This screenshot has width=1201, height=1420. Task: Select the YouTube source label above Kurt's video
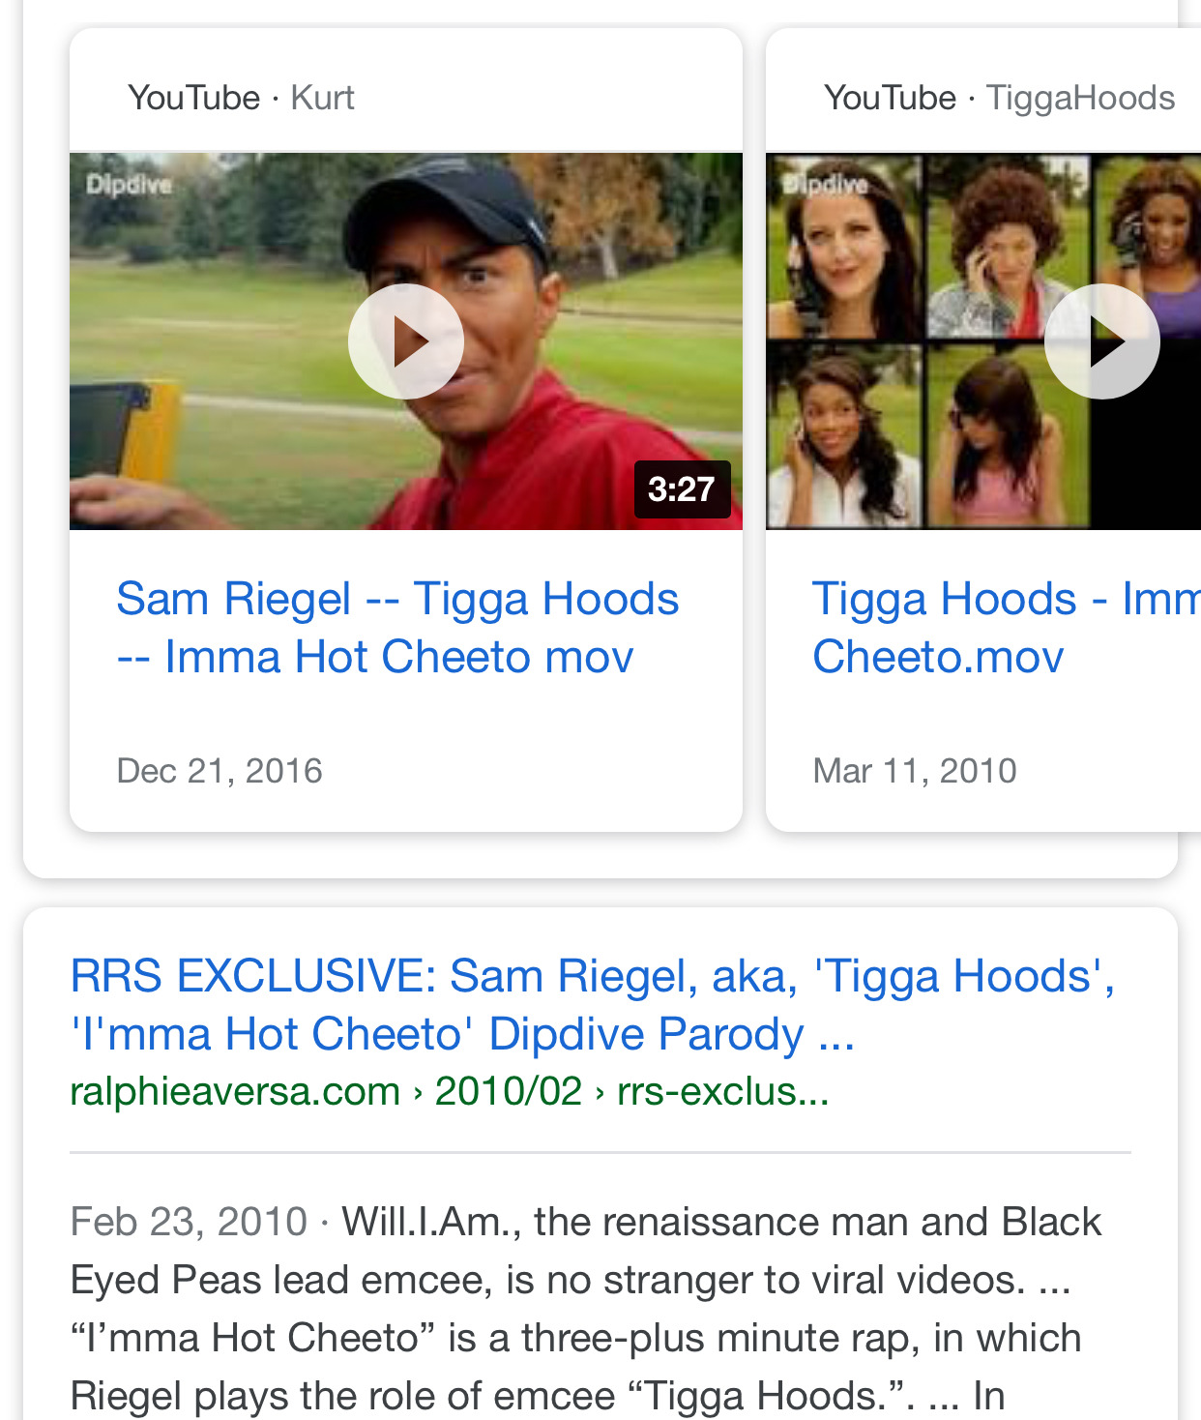[192, 97]
